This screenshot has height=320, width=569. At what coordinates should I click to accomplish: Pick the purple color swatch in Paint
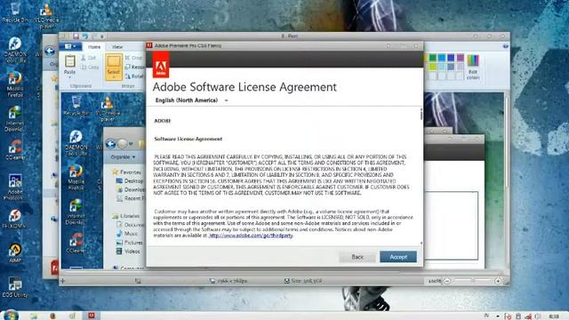click(x=461, y=58)
